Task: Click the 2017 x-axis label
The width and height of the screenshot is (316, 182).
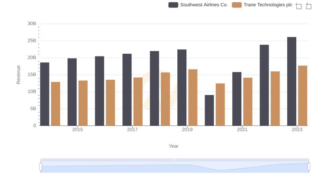Action: [132, 129]
